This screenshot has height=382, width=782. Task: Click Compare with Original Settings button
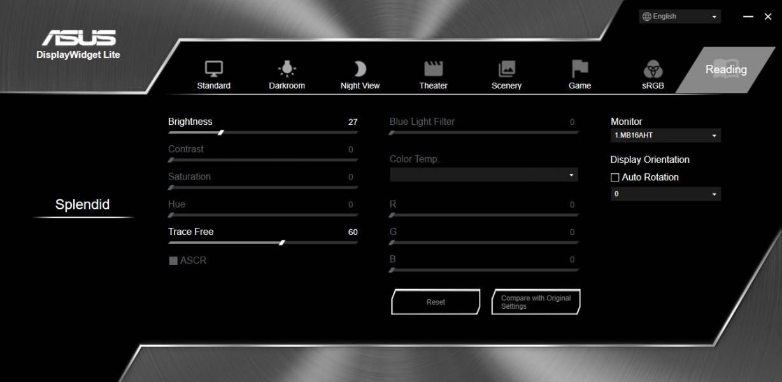(x=536, y=302)
